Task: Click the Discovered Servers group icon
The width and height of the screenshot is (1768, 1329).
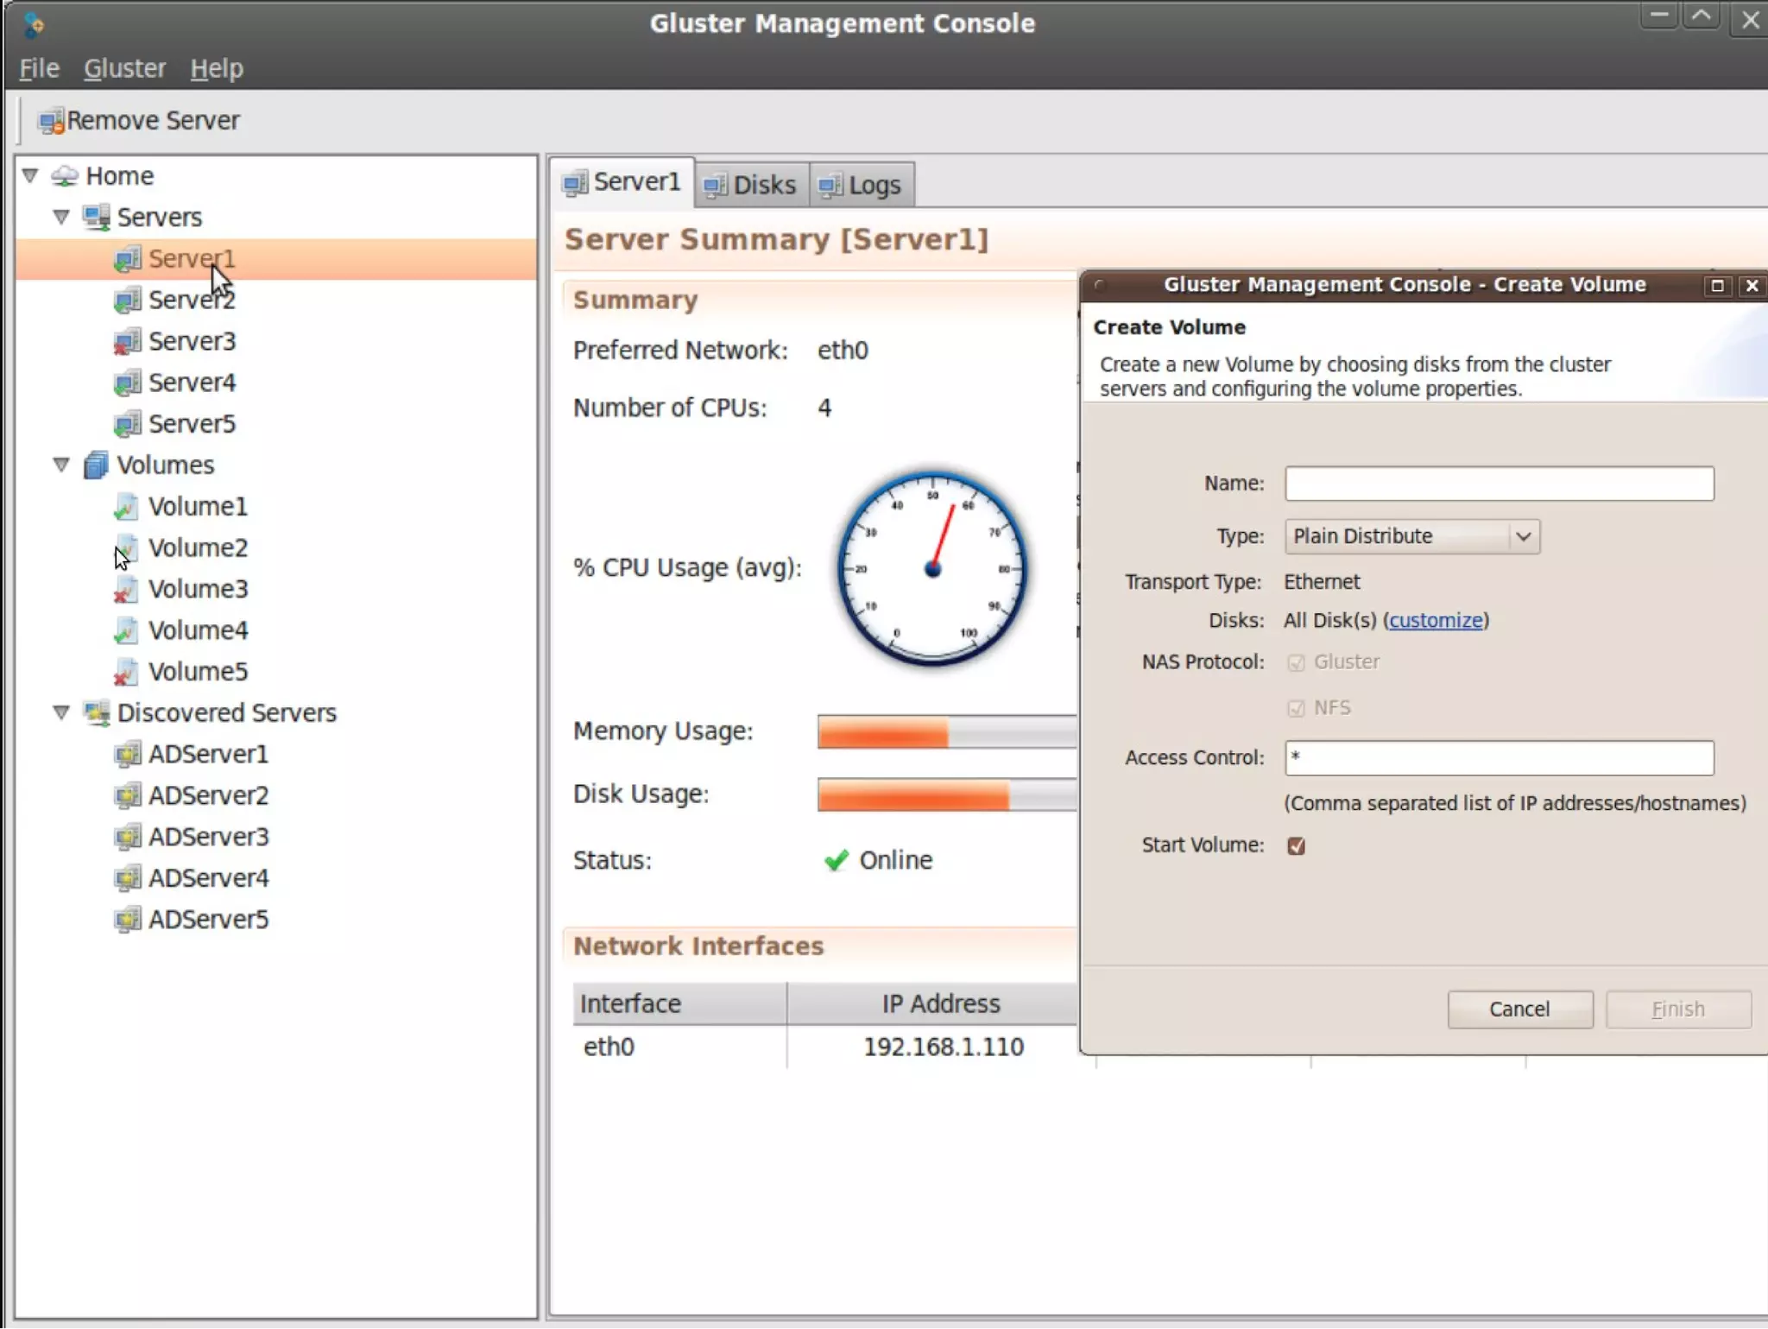Action: coord(96,713)
